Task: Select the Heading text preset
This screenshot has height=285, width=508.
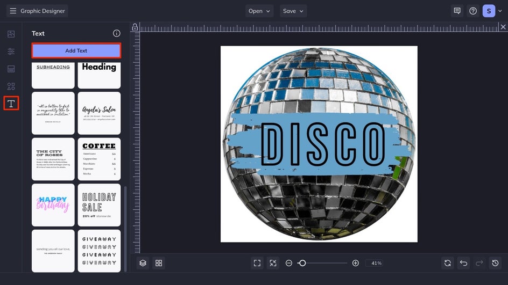Action: 99,75
